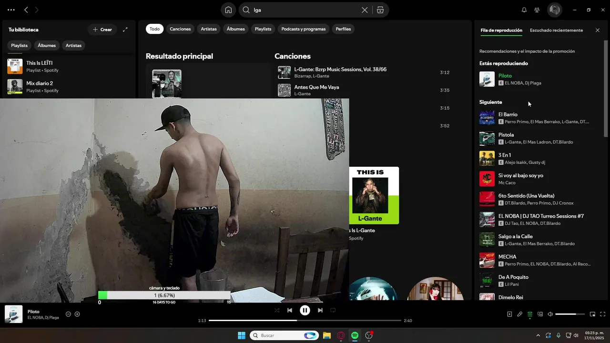The height and width of the screenshot is (343, 610).
Task: Open the three-dots main menu
Action: [x=11, y=10]
